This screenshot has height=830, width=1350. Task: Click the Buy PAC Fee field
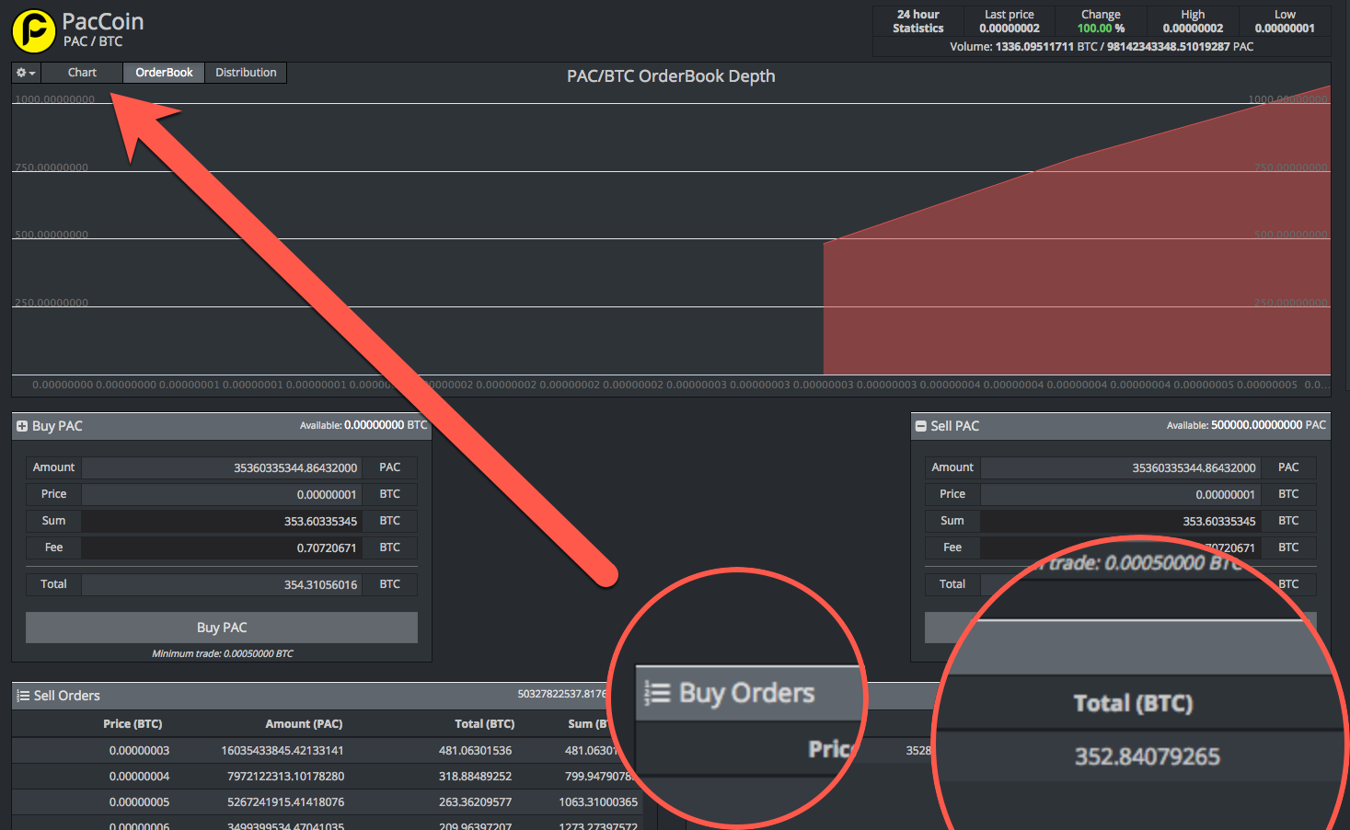point(222,548)
